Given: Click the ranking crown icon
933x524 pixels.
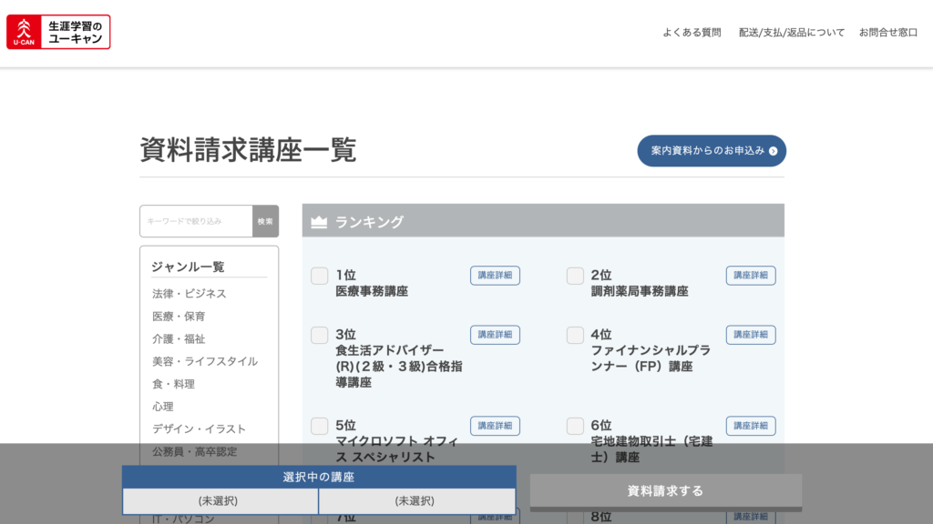Looking at the screenshot, I should click(319, 222).
